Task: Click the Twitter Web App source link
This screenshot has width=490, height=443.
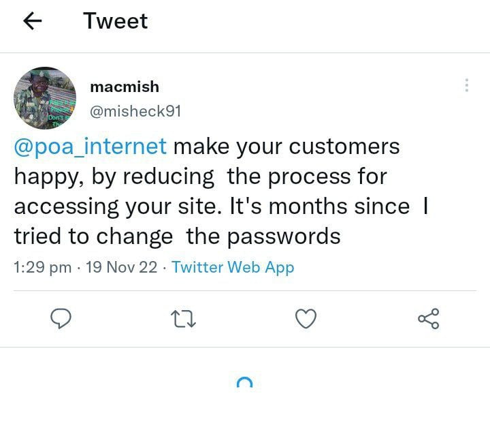Action: pyautogui.click(x=233, y=267)
